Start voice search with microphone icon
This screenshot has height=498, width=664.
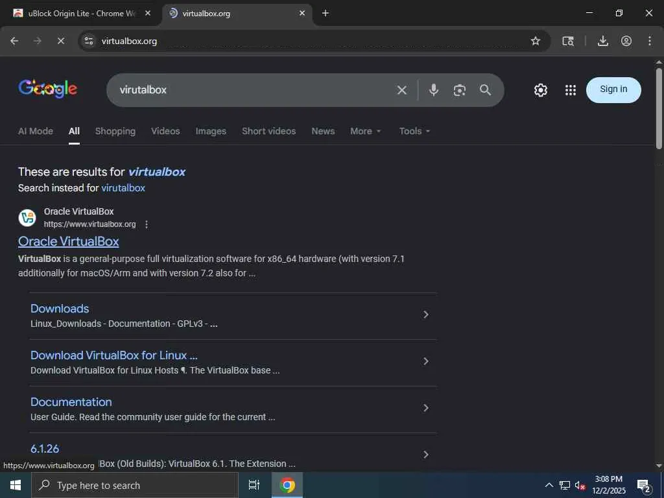pyautogui.click(x=434, y=89)
